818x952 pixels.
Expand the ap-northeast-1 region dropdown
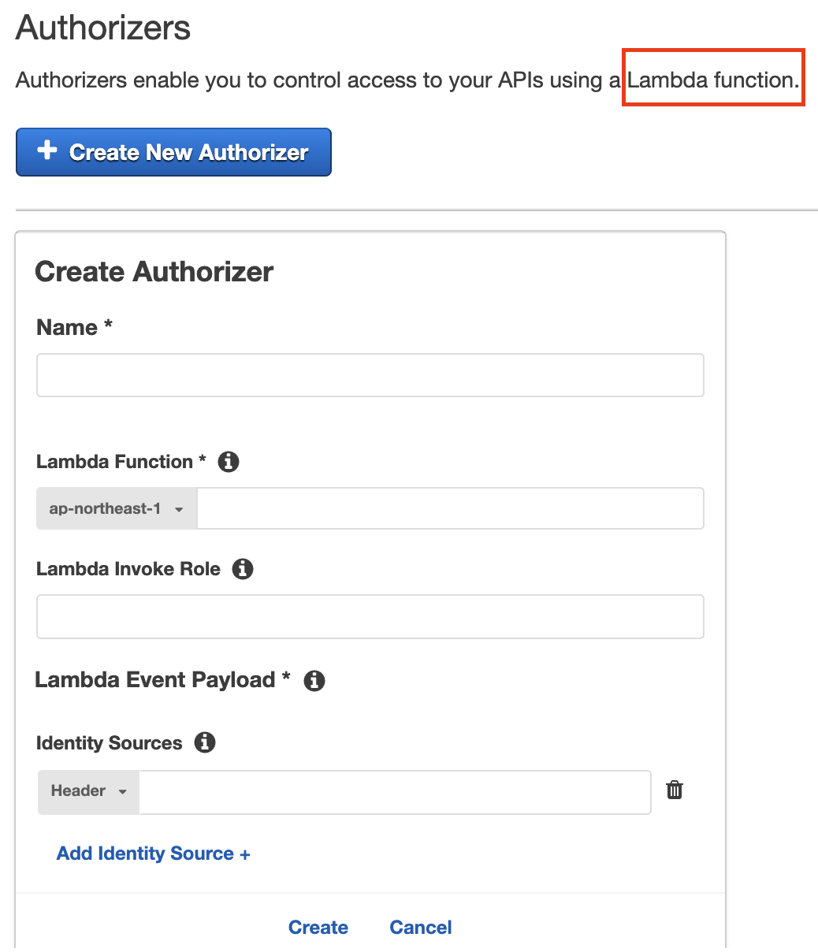tap(117, 509)
